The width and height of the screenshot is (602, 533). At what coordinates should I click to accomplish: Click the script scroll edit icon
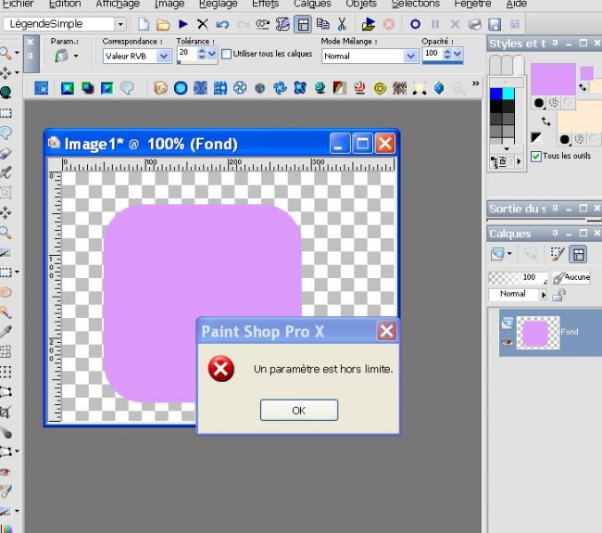282,24
